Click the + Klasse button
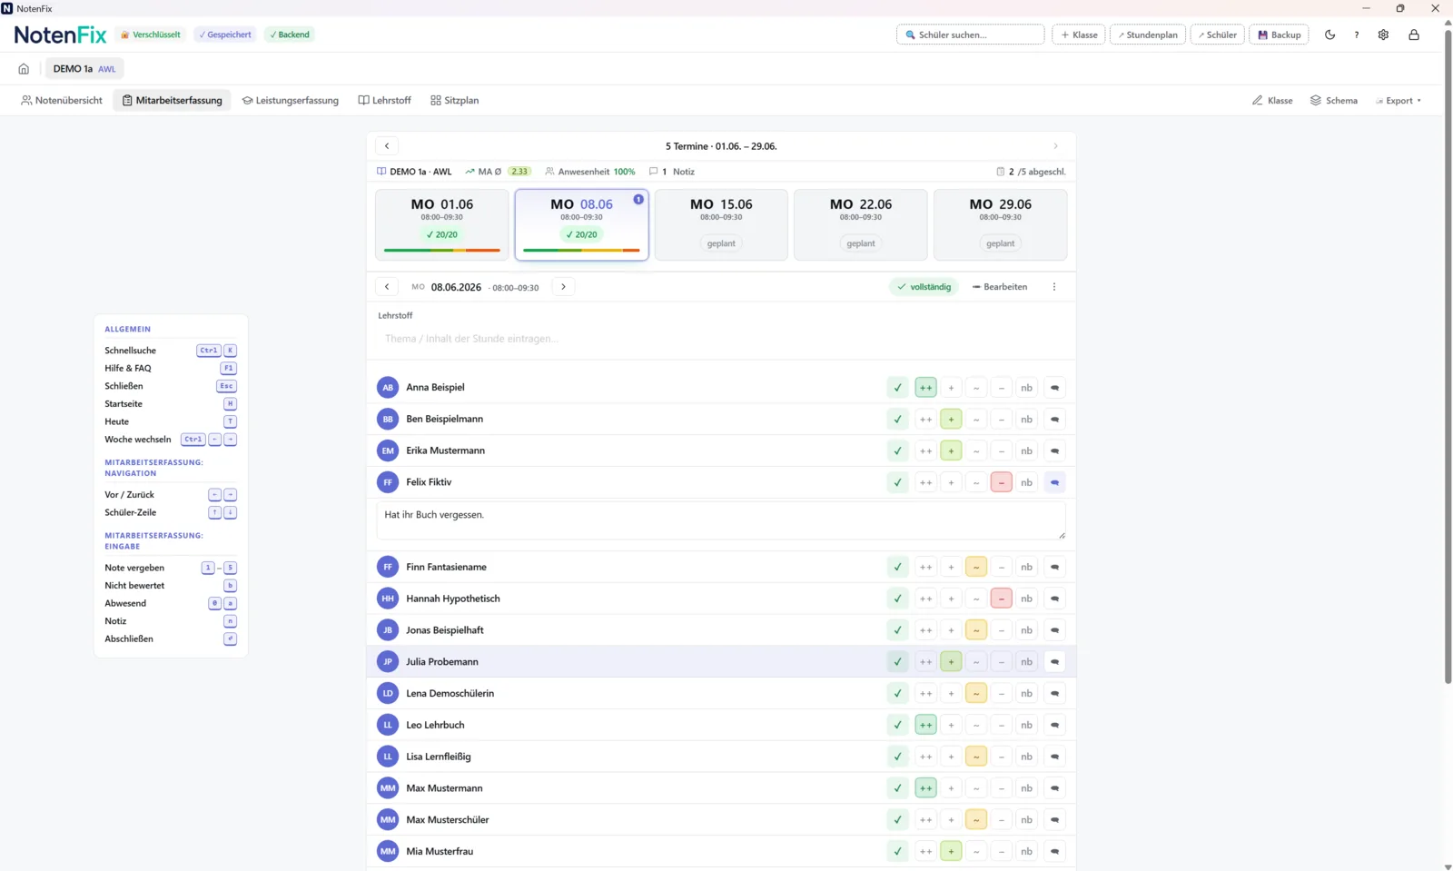1453x871 pixels. coord(1079,35)
